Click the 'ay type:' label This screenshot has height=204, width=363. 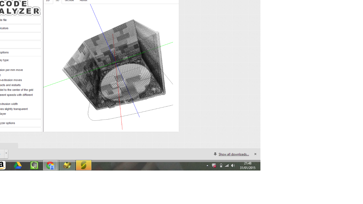click(5, 60)
